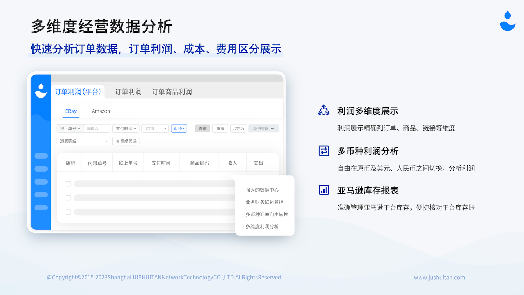Click the 高级筛选 advanced filter button
The width and height of the screenshot is (524, 295).
point(126,141)
